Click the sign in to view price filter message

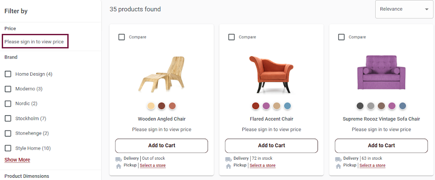[34, 42]
